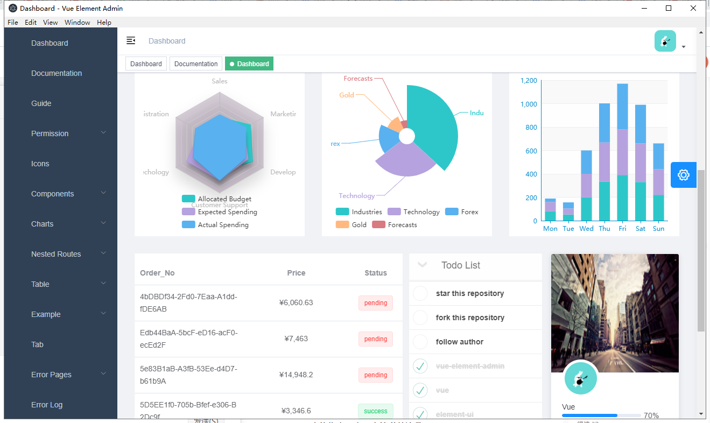The height and width of the screenshot is (423, 710).
Task: Click the vertical page scrollbar thumb
Action: point(701,250)
